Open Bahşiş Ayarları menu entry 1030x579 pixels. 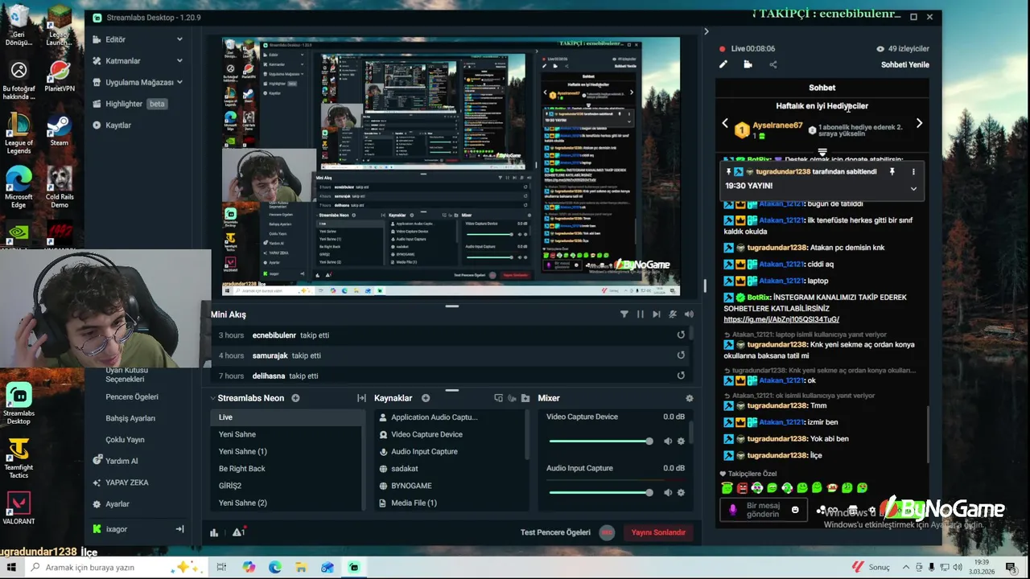[x=130, y=418]
